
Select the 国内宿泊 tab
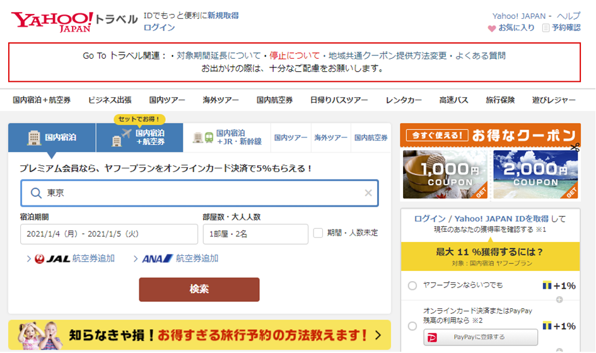pos(52,137)
